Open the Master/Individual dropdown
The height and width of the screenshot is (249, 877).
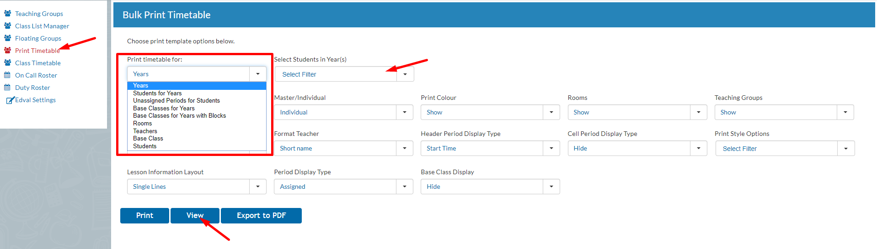(x=343, y=112)
